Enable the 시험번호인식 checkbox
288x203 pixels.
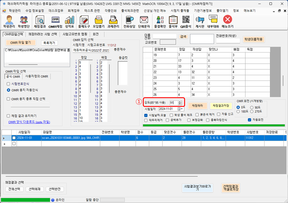coord(8,84)
